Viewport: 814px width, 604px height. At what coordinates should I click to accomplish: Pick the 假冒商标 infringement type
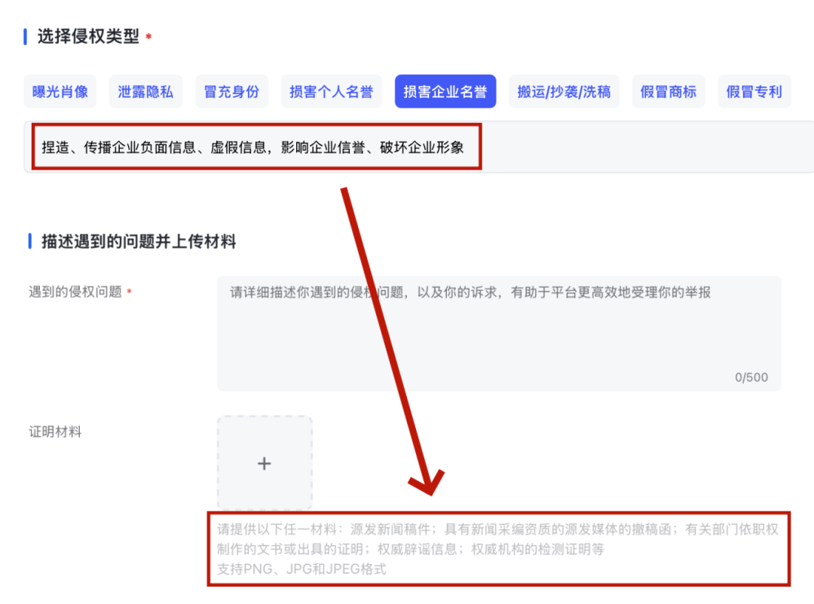click(x=668, y=92)
